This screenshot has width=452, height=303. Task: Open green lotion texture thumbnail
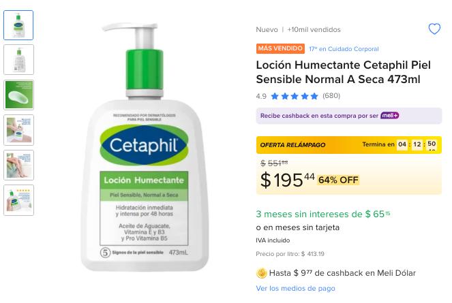coord(18,95)
